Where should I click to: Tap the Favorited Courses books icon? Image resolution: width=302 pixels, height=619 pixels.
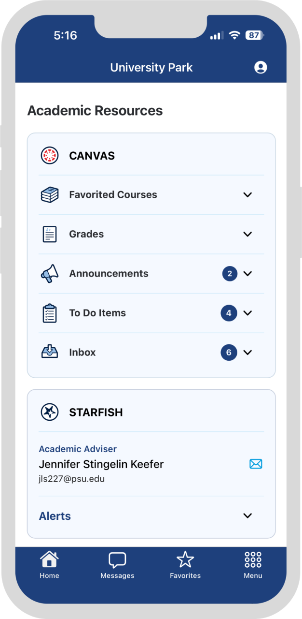[49, 195]
